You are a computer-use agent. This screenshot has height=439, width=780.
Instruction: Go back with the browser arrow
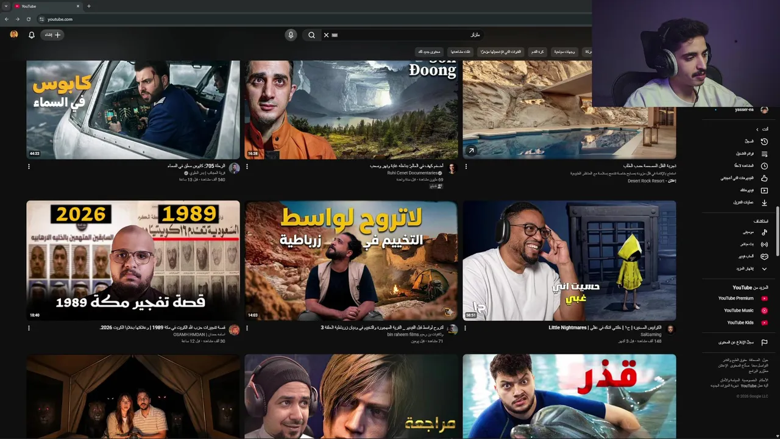tap(6, 19)
